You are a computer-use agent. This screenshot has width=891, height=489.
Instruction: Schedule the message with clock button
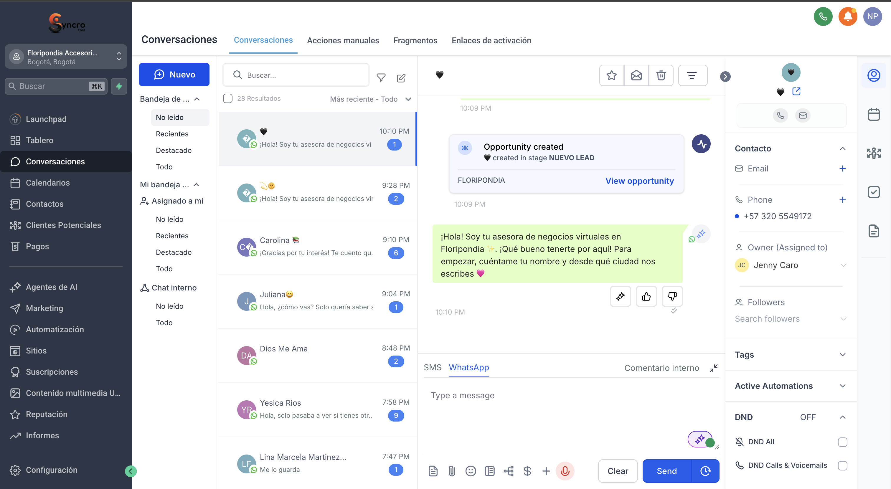point(705,471)
